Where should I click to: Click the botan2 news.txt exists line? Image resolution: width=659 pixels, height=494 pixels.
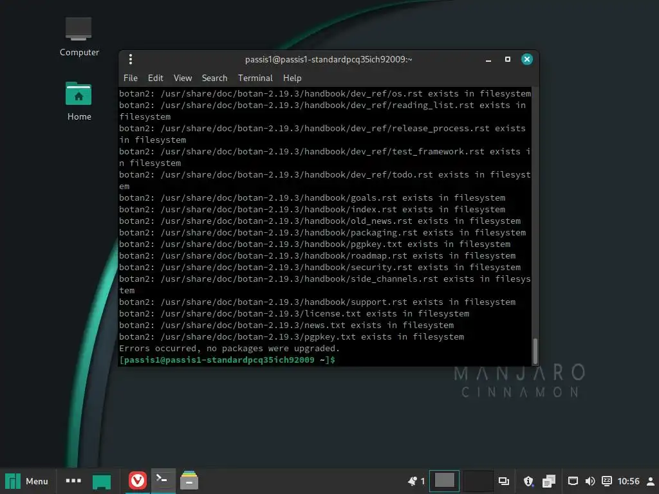286,325
